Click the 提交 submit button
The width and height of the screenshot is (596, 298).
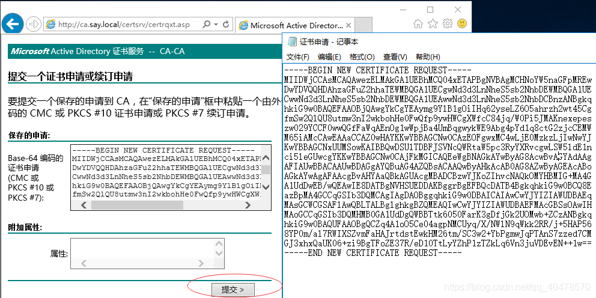[233, 290]
